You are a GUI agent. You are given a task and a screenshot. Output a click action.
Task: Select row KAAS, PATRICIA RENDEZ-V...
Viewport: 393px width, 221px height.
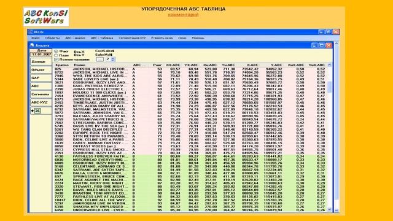coord(189,86)
